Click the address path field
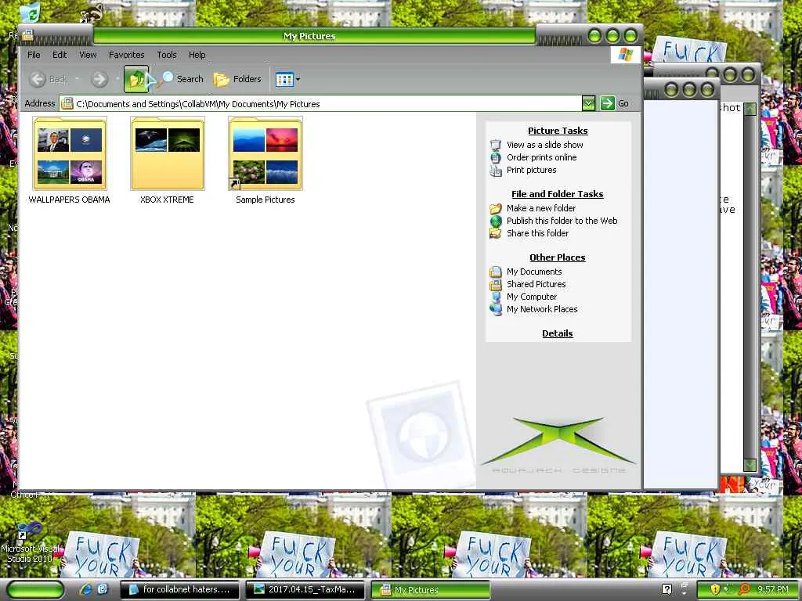802x601 pixels. (x=320, y=104)
